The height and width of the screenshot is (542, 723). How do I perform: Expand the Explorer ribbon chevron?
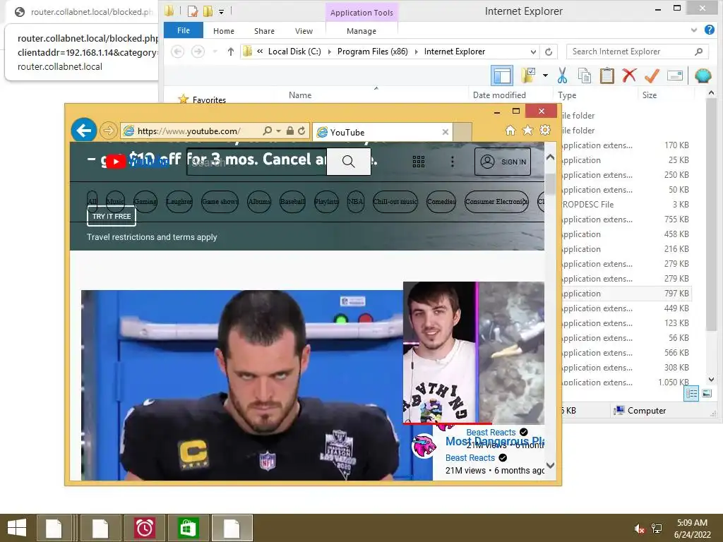click(x=694, y=30)
